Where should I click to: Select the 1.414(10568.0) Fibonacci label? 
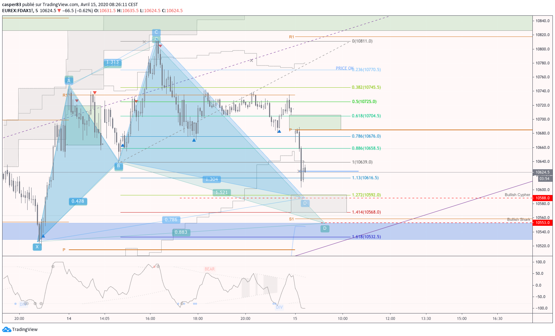[x=366, y=212]
